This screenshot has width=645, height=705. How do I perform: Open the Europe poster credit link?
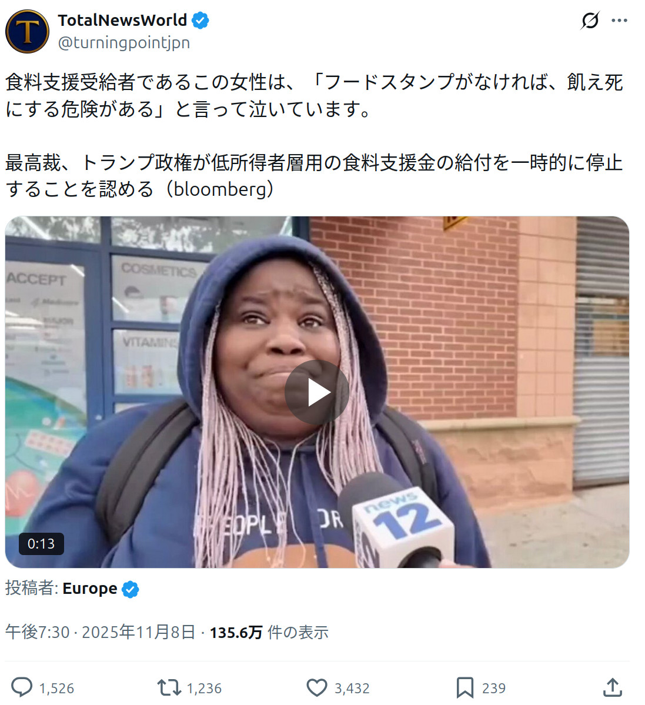click(x=89, y=589)
